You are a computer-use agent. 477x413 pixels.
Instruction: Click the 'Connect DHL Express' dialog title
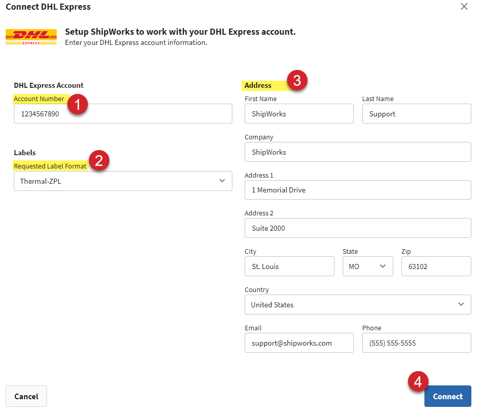click(x=48, y=7)
